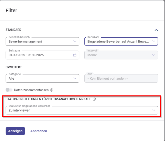Image resolution: width=165 pixels, height=141 pixels.
Task: Collapse the STANDARD section chevron
Action: (x=156, y=30)
